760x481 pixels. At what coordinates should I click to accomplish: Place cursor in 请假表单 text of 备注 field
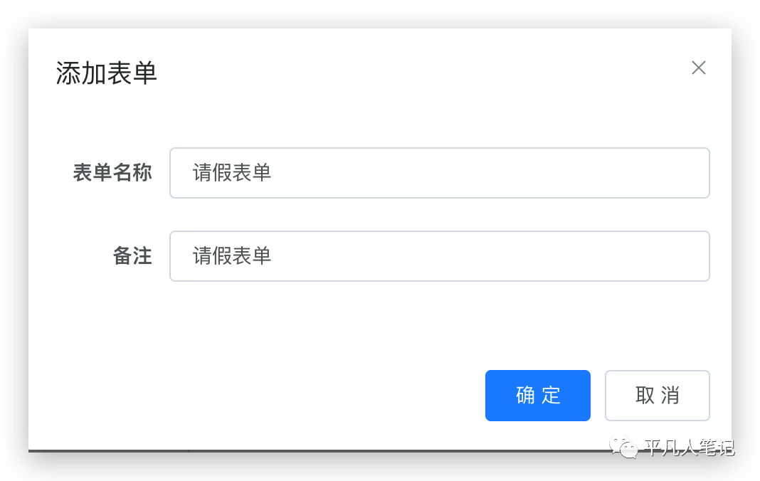pos(232,256)
